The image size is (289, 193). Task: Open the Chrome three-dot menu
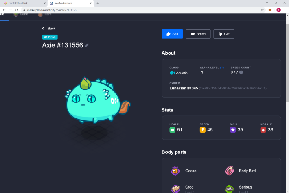coord(285,10)
